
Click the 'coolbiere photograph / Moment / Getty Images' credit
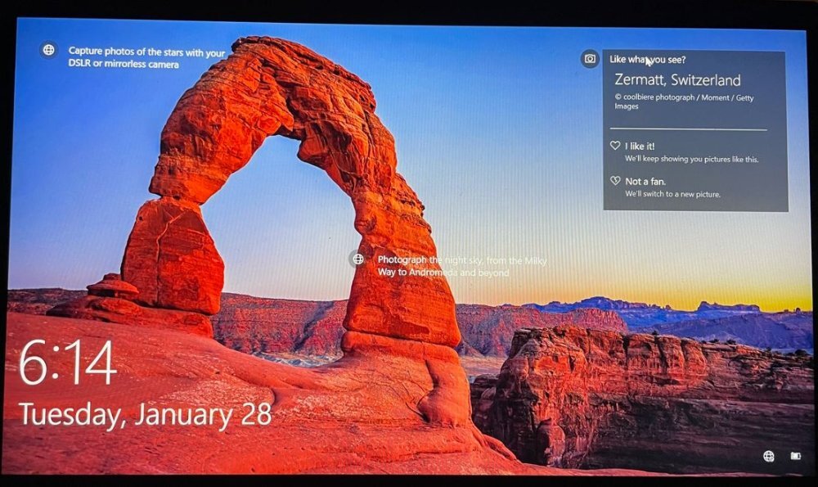pos(684,101)
